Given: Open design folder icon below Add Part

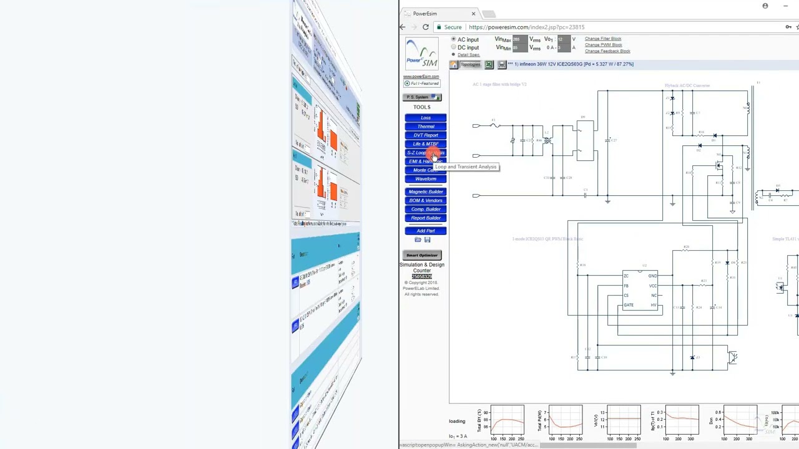Looking at the screenshot, I should tap(418, 240).
